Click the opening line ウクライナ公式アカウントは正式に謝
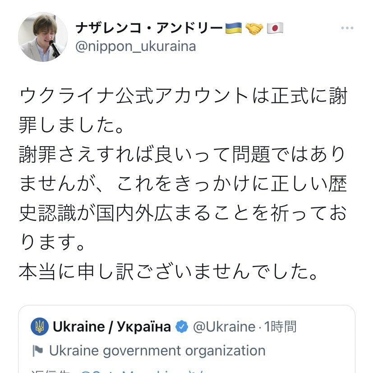 [183, 95]
